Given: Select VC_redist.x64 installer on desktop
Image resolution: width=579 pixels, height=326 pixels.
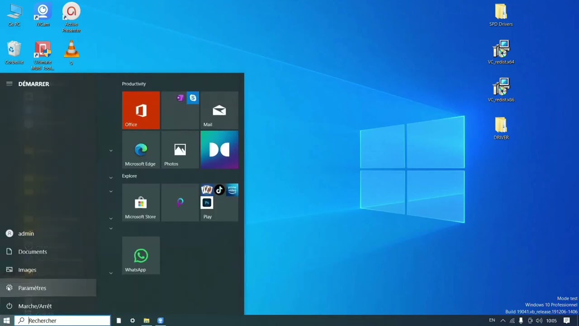Looking at the screenshot, I should point(501,53).
